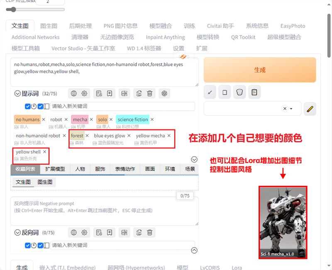
Task: Remove the 'forest' keyword tag
Action: point(87,136)
